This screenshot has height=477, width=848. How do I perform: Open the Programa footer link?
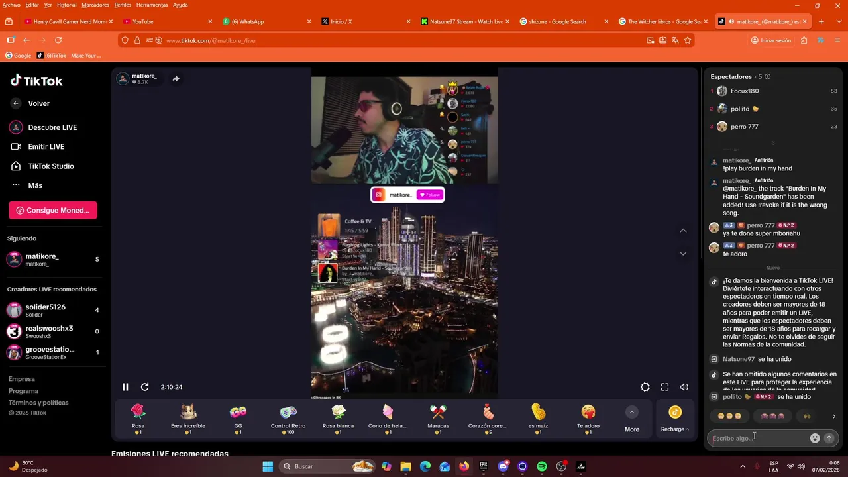23,391
